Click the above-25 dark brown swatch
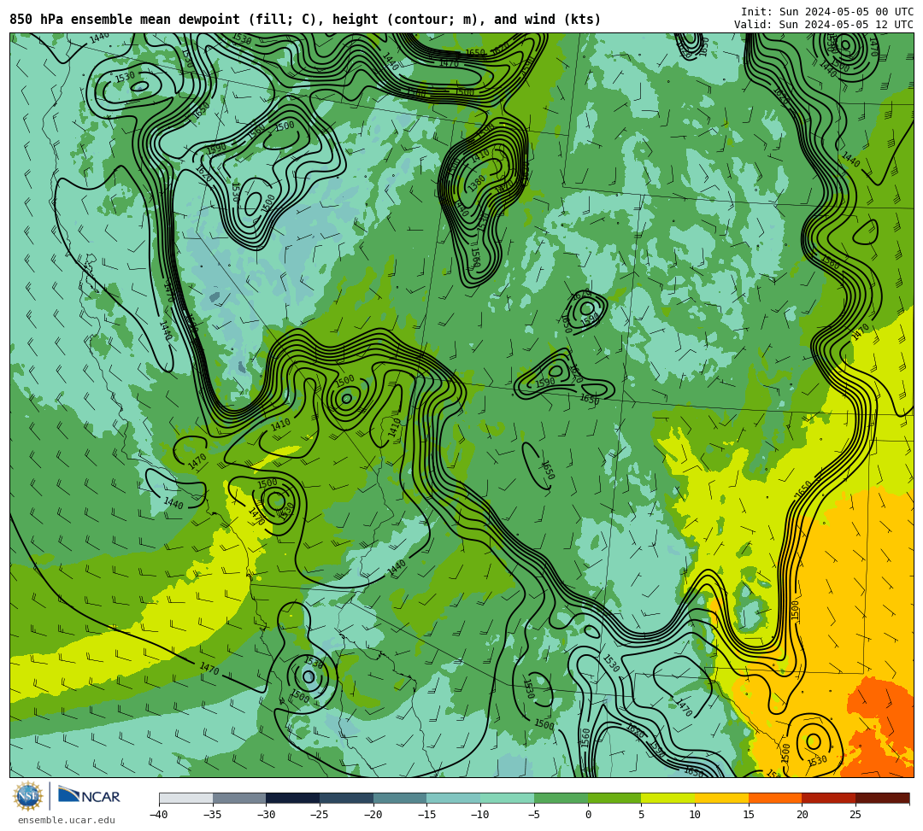This screenshot has width=923, height=831. click(x=882, y=798)
